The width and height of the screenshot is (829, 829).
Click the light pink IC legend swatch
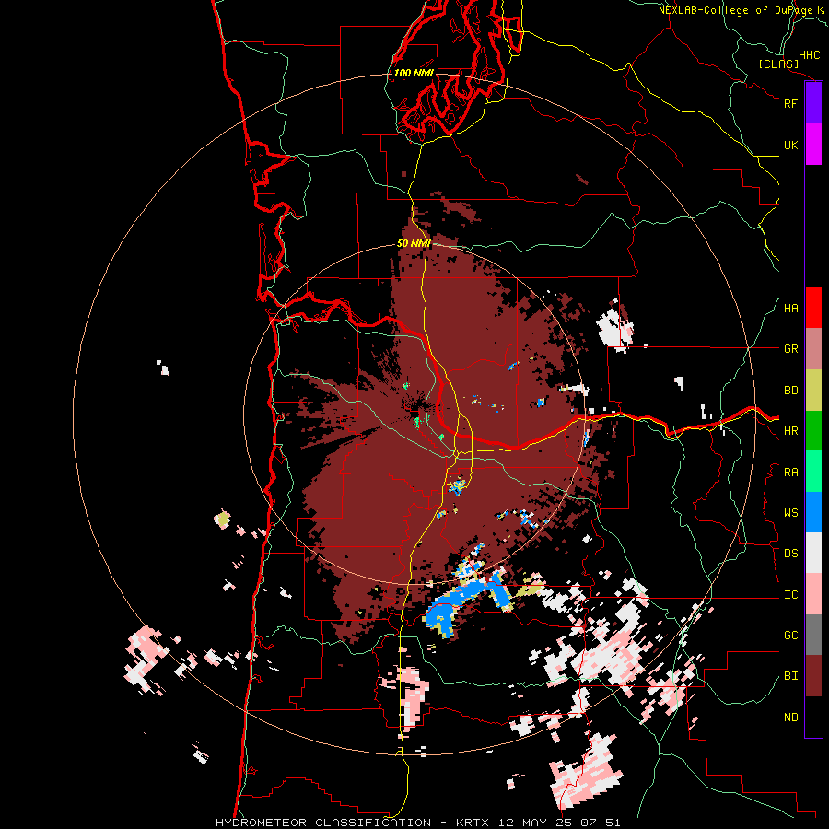click(x=813, y=594)
